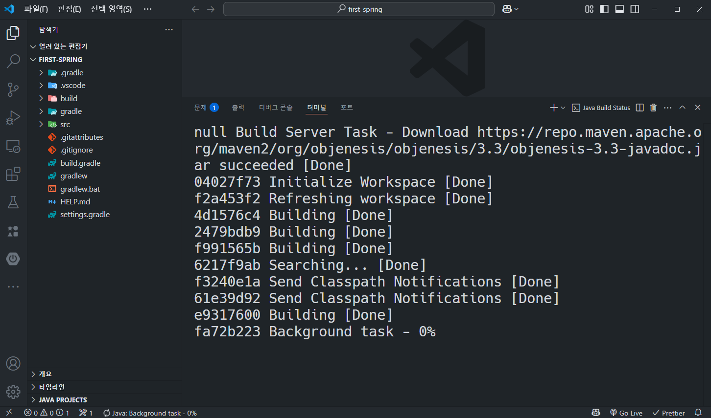This screenshot has width=711, height=418.
Task: Click the first-spring command center search box
Action: (x=359, y=9)
